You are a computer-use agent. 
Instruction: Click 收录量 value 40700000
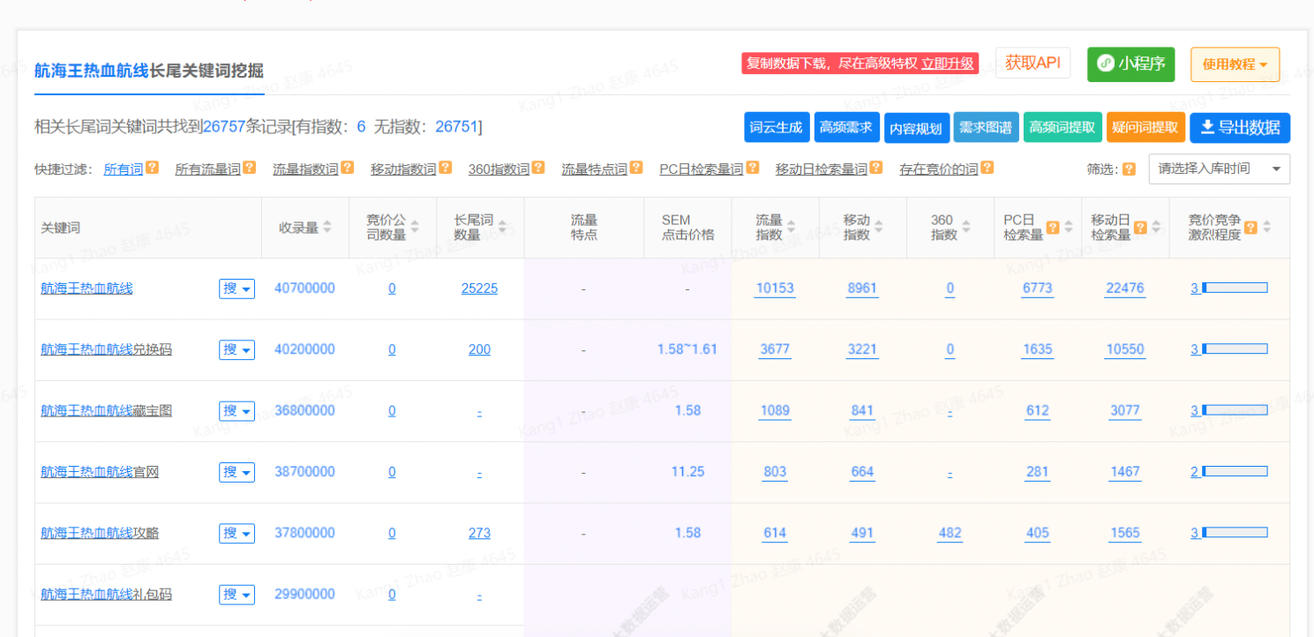tap(304, 289)
